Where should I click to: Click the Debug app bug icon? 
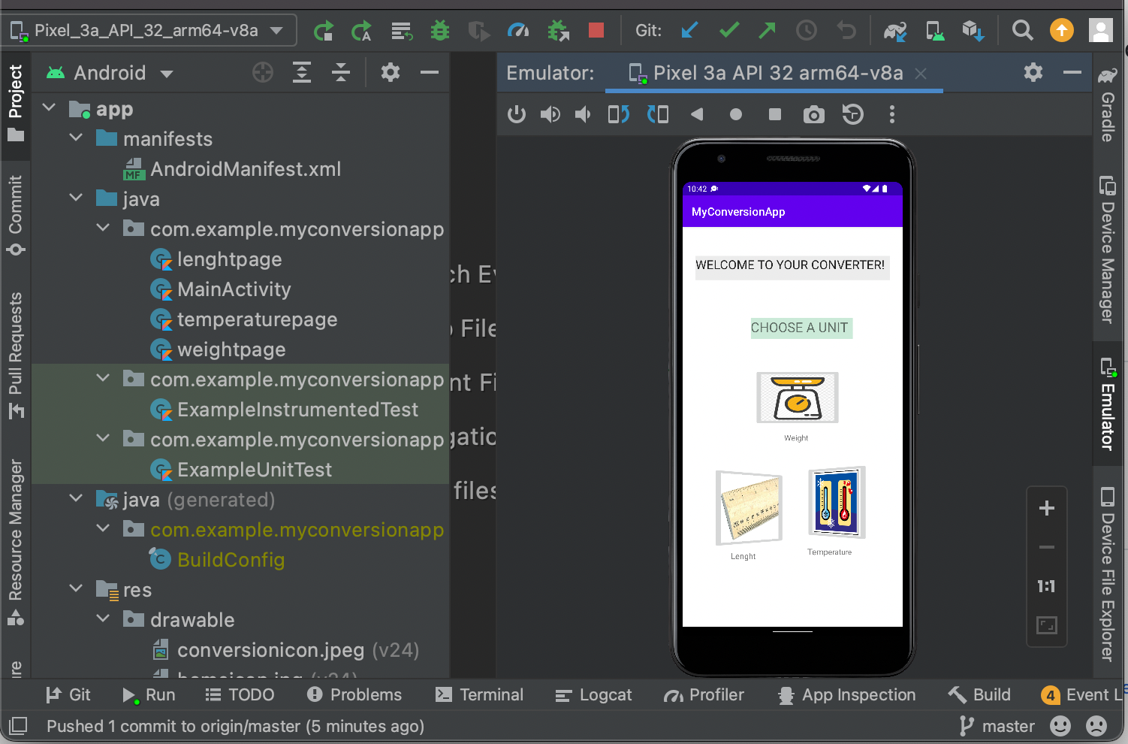(440, 31)
